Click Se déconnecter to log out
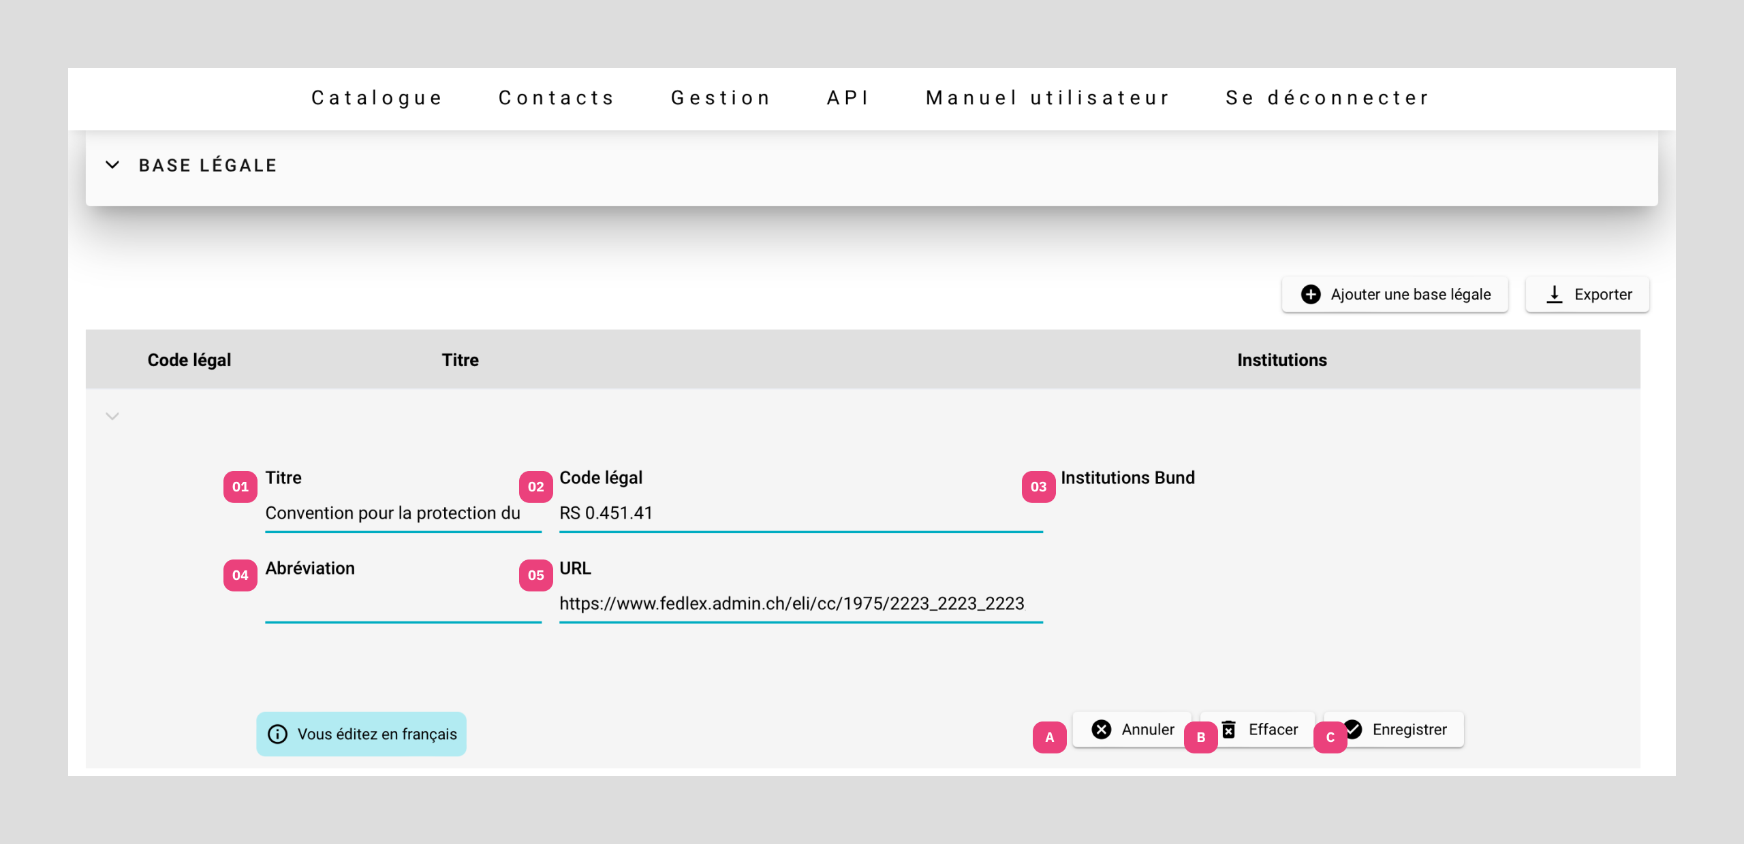This screenshot has width=1744, height=844. pyautogui.click(x=1327, y=98)
